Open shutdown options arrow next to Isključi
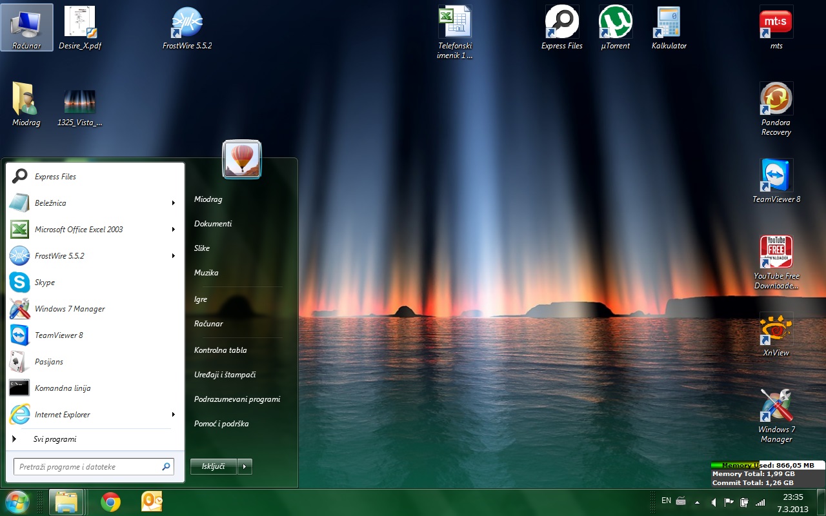This screenshot has width=826, height=516. click(x=245, y=466)
